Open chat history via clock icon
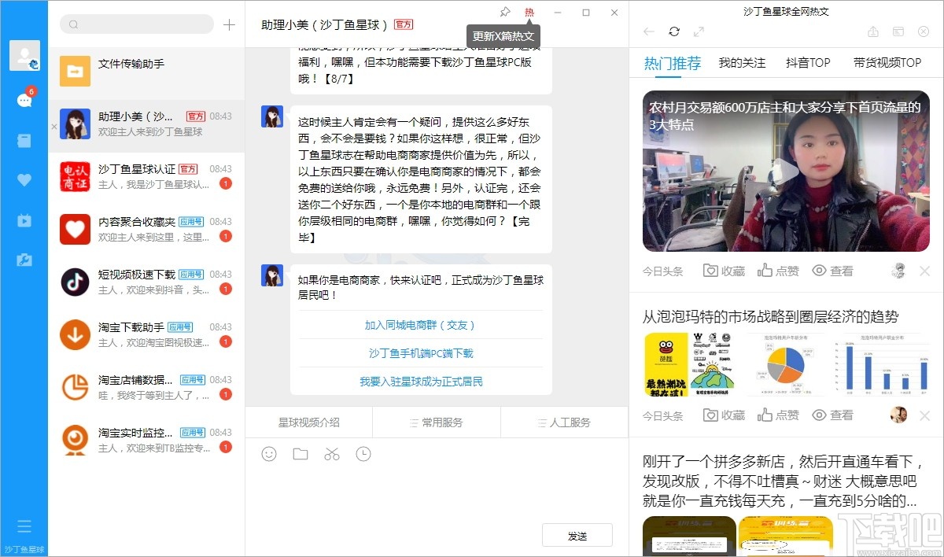Image resolution: width=944 pixels, height=557 pixels. 363,454
